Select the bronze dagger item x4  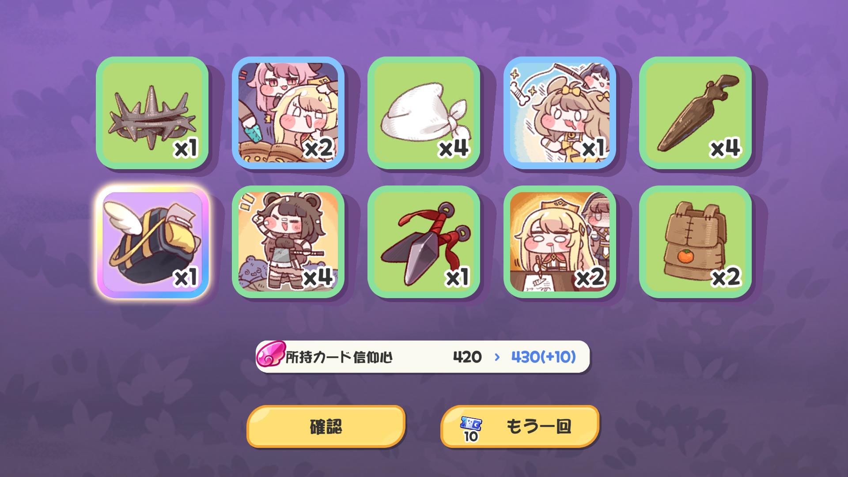[x=695, y=113]
